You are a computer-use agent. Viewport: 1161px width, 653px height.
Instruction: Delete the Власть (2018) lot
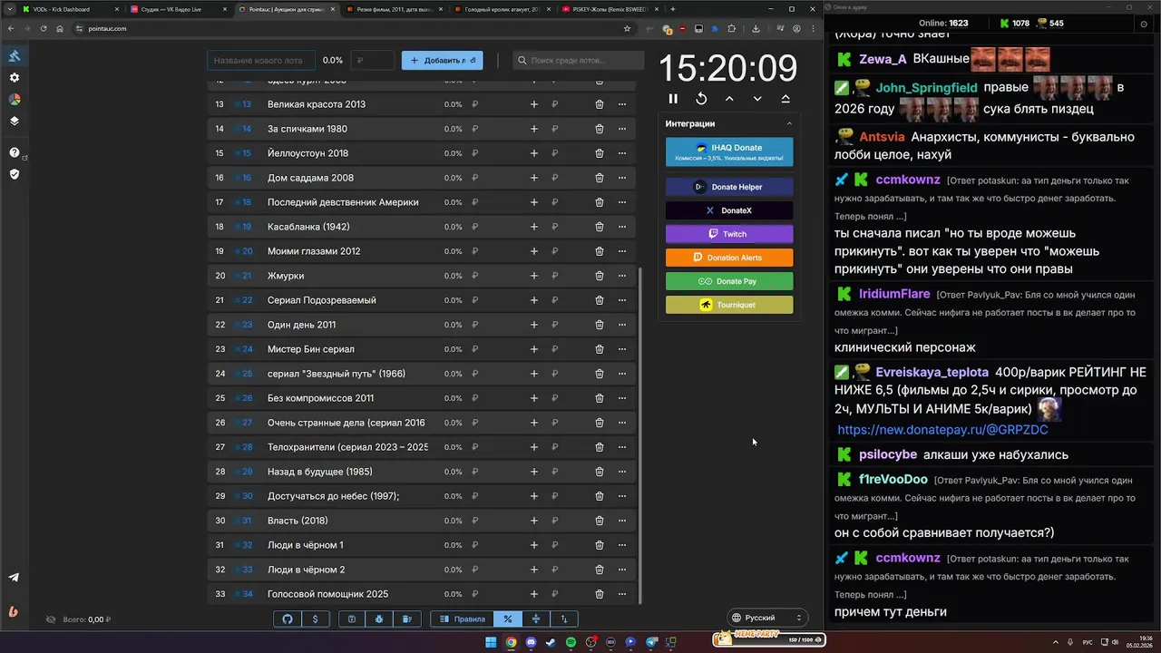pyautogui.click(x=600, y=521)
